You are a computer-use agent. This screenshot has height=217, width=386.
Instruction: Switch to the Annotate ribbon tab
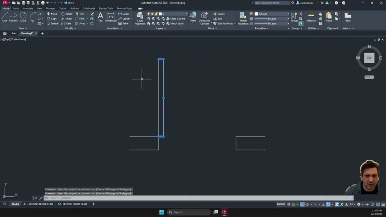pyautogui.click(x=28, y=8)
